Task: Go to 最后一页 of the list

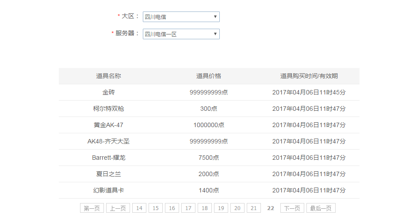Action: tap(321, 208)
